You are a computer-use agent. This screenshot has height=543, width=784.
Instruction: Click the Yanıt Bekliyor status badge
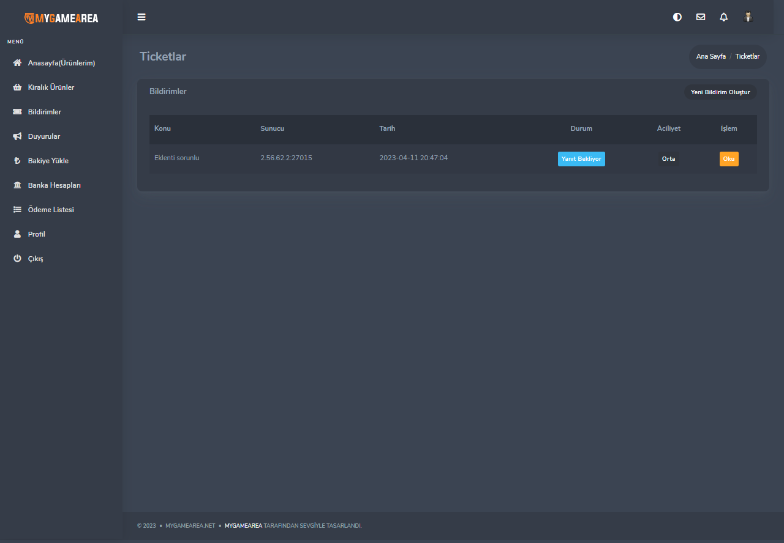[581, 159]
